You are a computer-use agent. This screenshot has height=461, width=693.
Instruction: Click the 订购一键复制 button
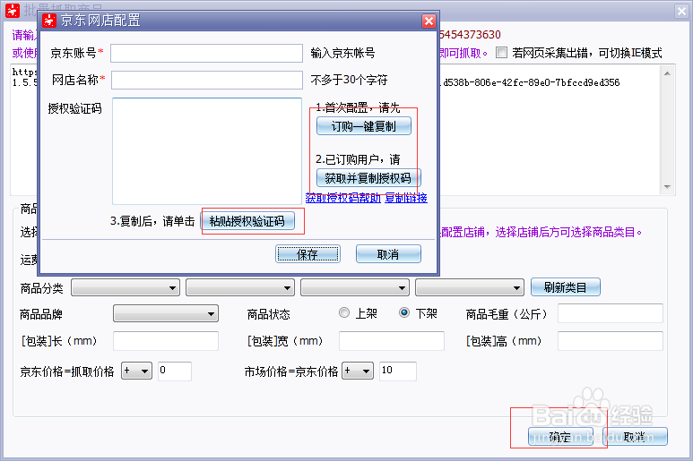point(364,126)
